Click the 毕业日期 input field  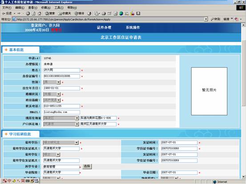tap(179, 172)
